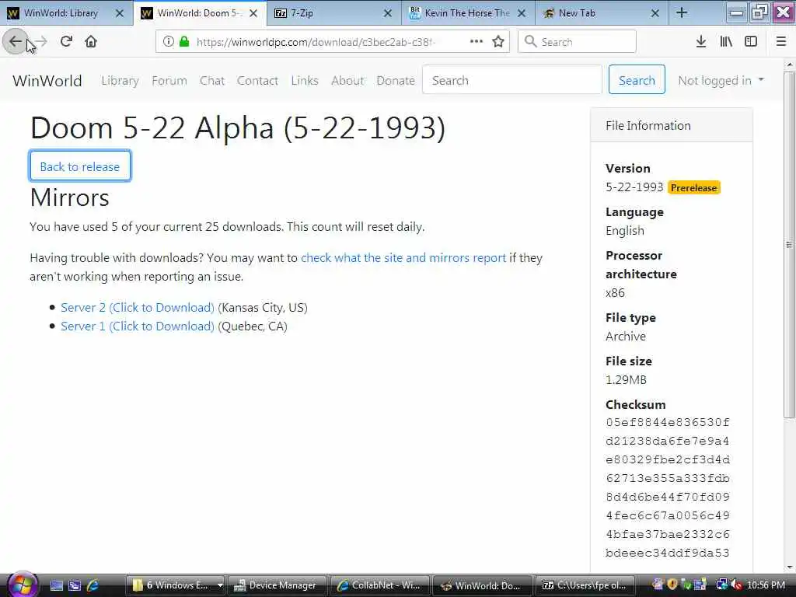
Task: Open a new browser tab with plus
Action: click(x=682, y=13)
